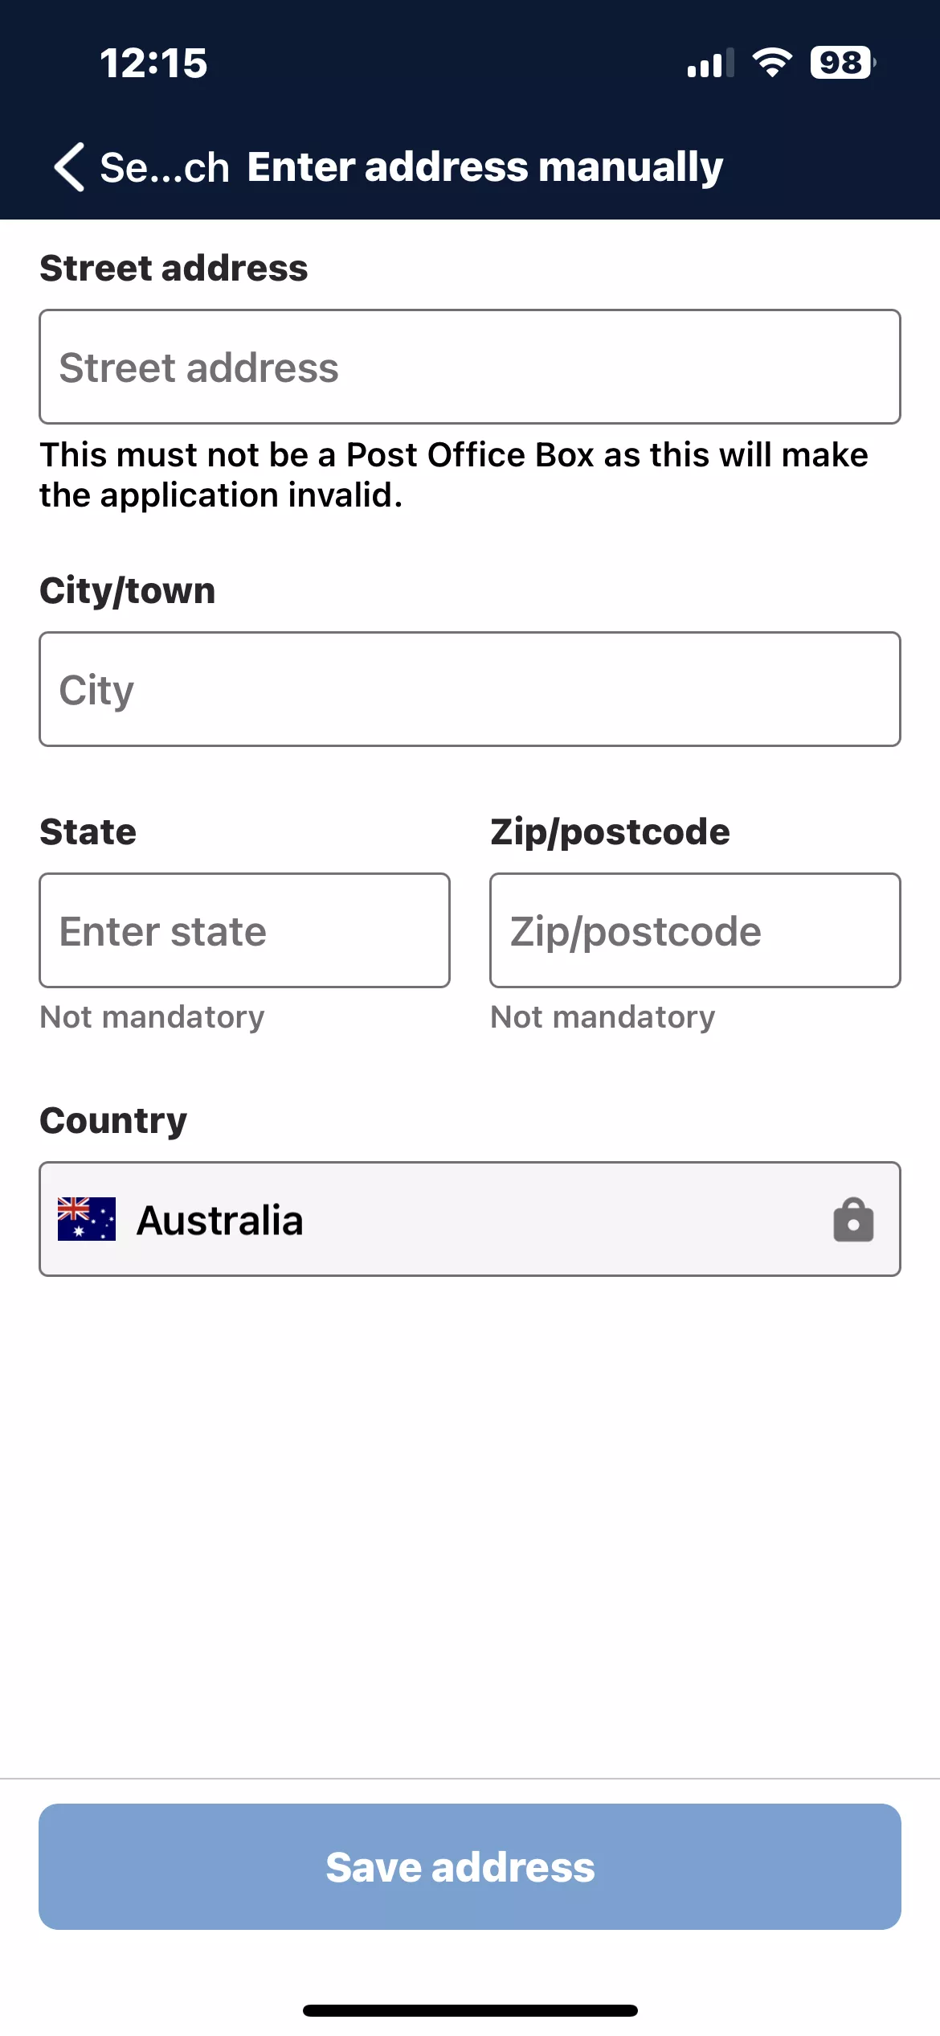
Task: Tap the Wi-Fi status icon
Action: pyautogui.click(x=772, y=63)
